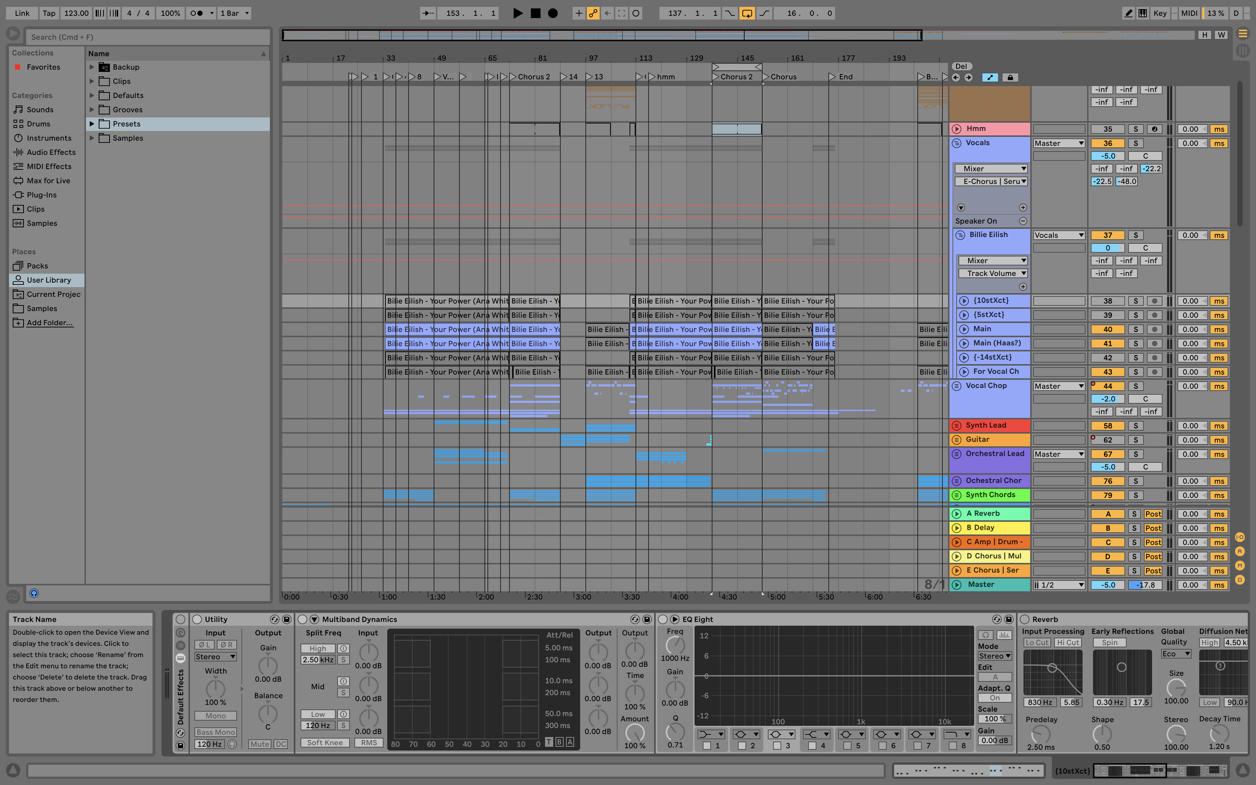Save the Multiband Dynamics preset disk icon

(x=647, y=619)
